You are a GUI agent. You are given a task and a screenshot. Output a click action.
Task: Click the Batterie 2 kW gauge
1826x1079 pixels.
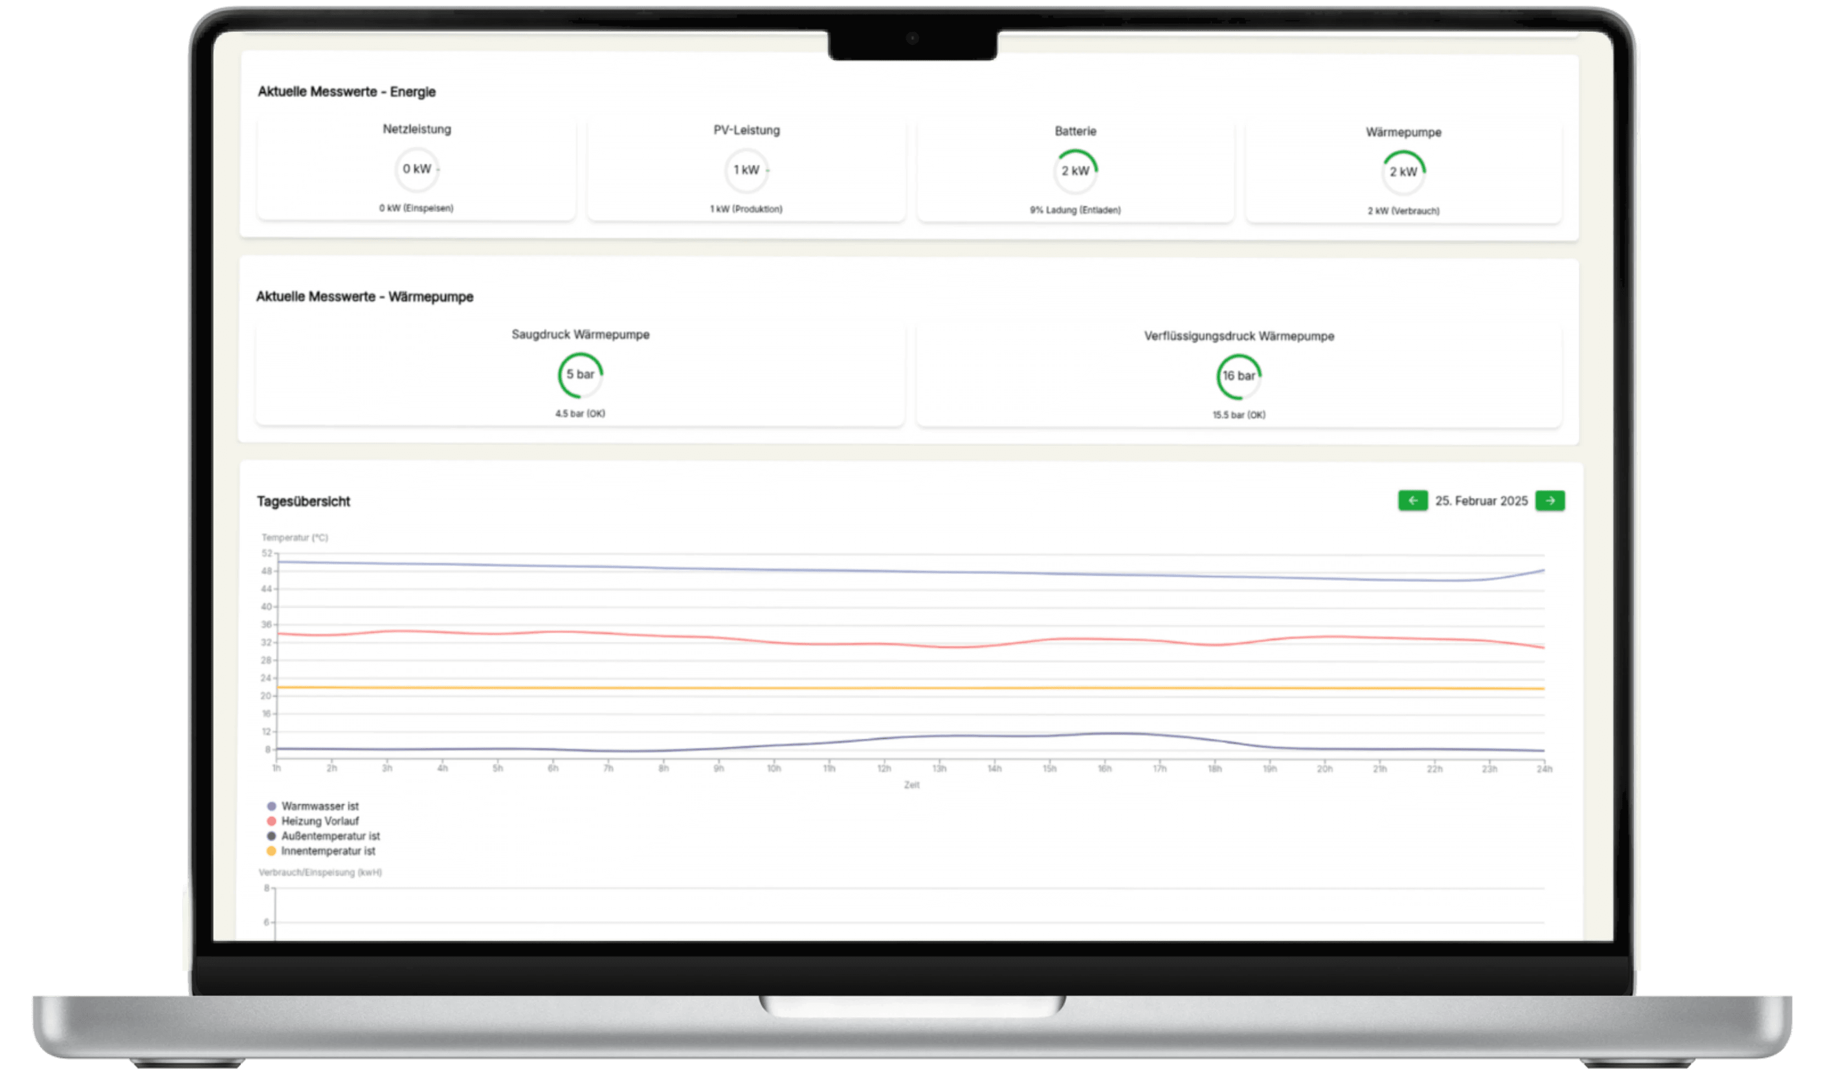click(1075, 171)
